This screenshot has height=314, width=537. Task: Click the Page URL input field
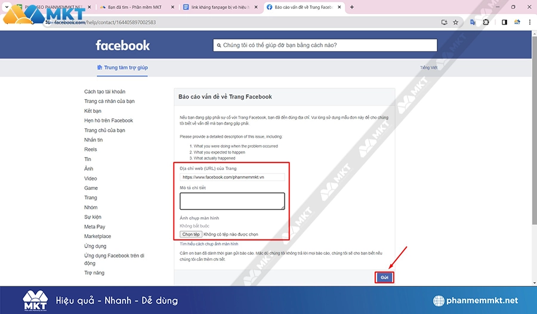(232, 177)
